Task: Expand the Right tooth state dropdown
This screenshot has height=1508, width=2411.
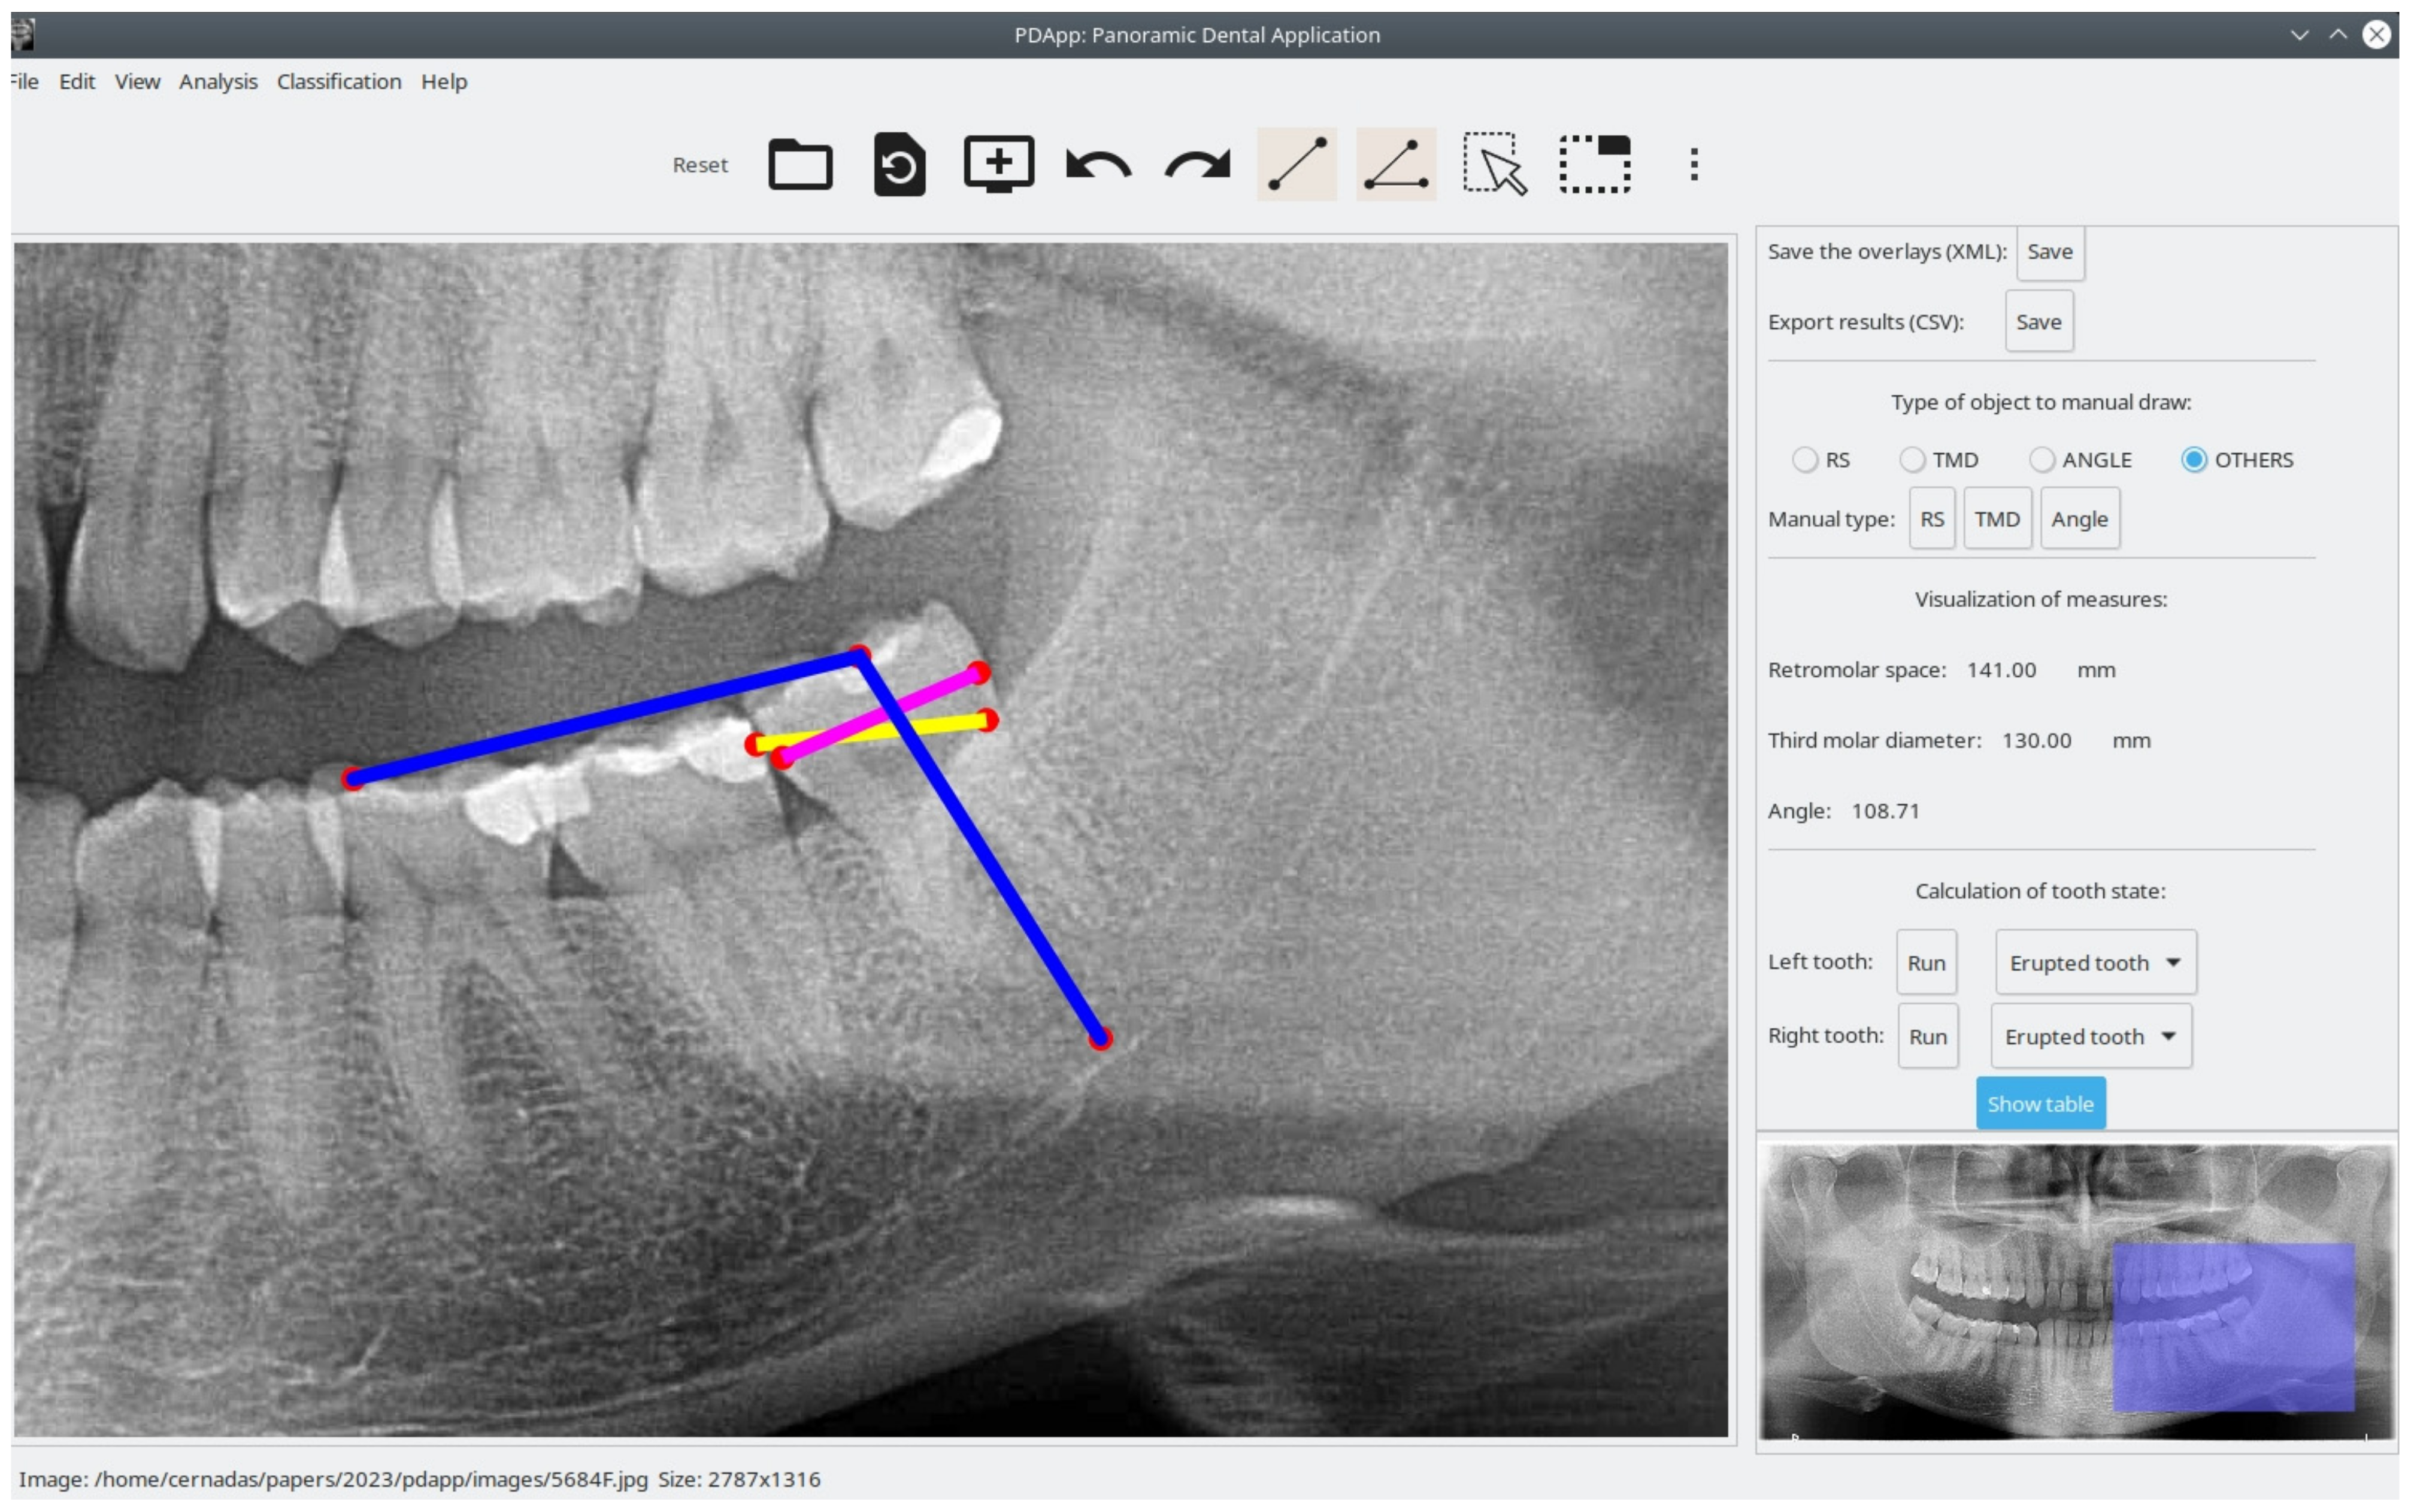Action: (2090, 1036)
